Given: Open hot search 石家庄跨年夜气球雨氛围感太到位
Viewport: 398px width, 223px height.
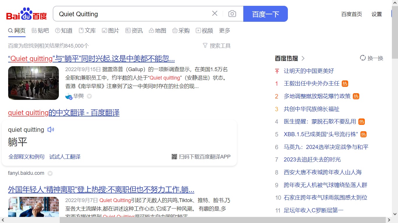Looking at the screenshot, I should (326, 197).
